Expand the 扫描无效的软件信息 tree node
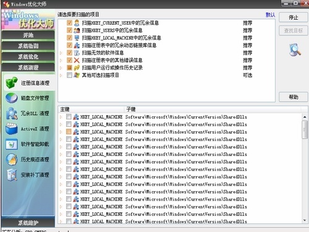 (x=61, y=53)
